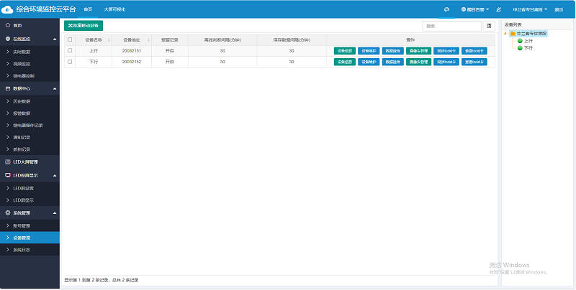The width and height of the screenshot is (576, 290).
Task: Click the 批量移动设备 green button
Action: (x=84, y=26)
